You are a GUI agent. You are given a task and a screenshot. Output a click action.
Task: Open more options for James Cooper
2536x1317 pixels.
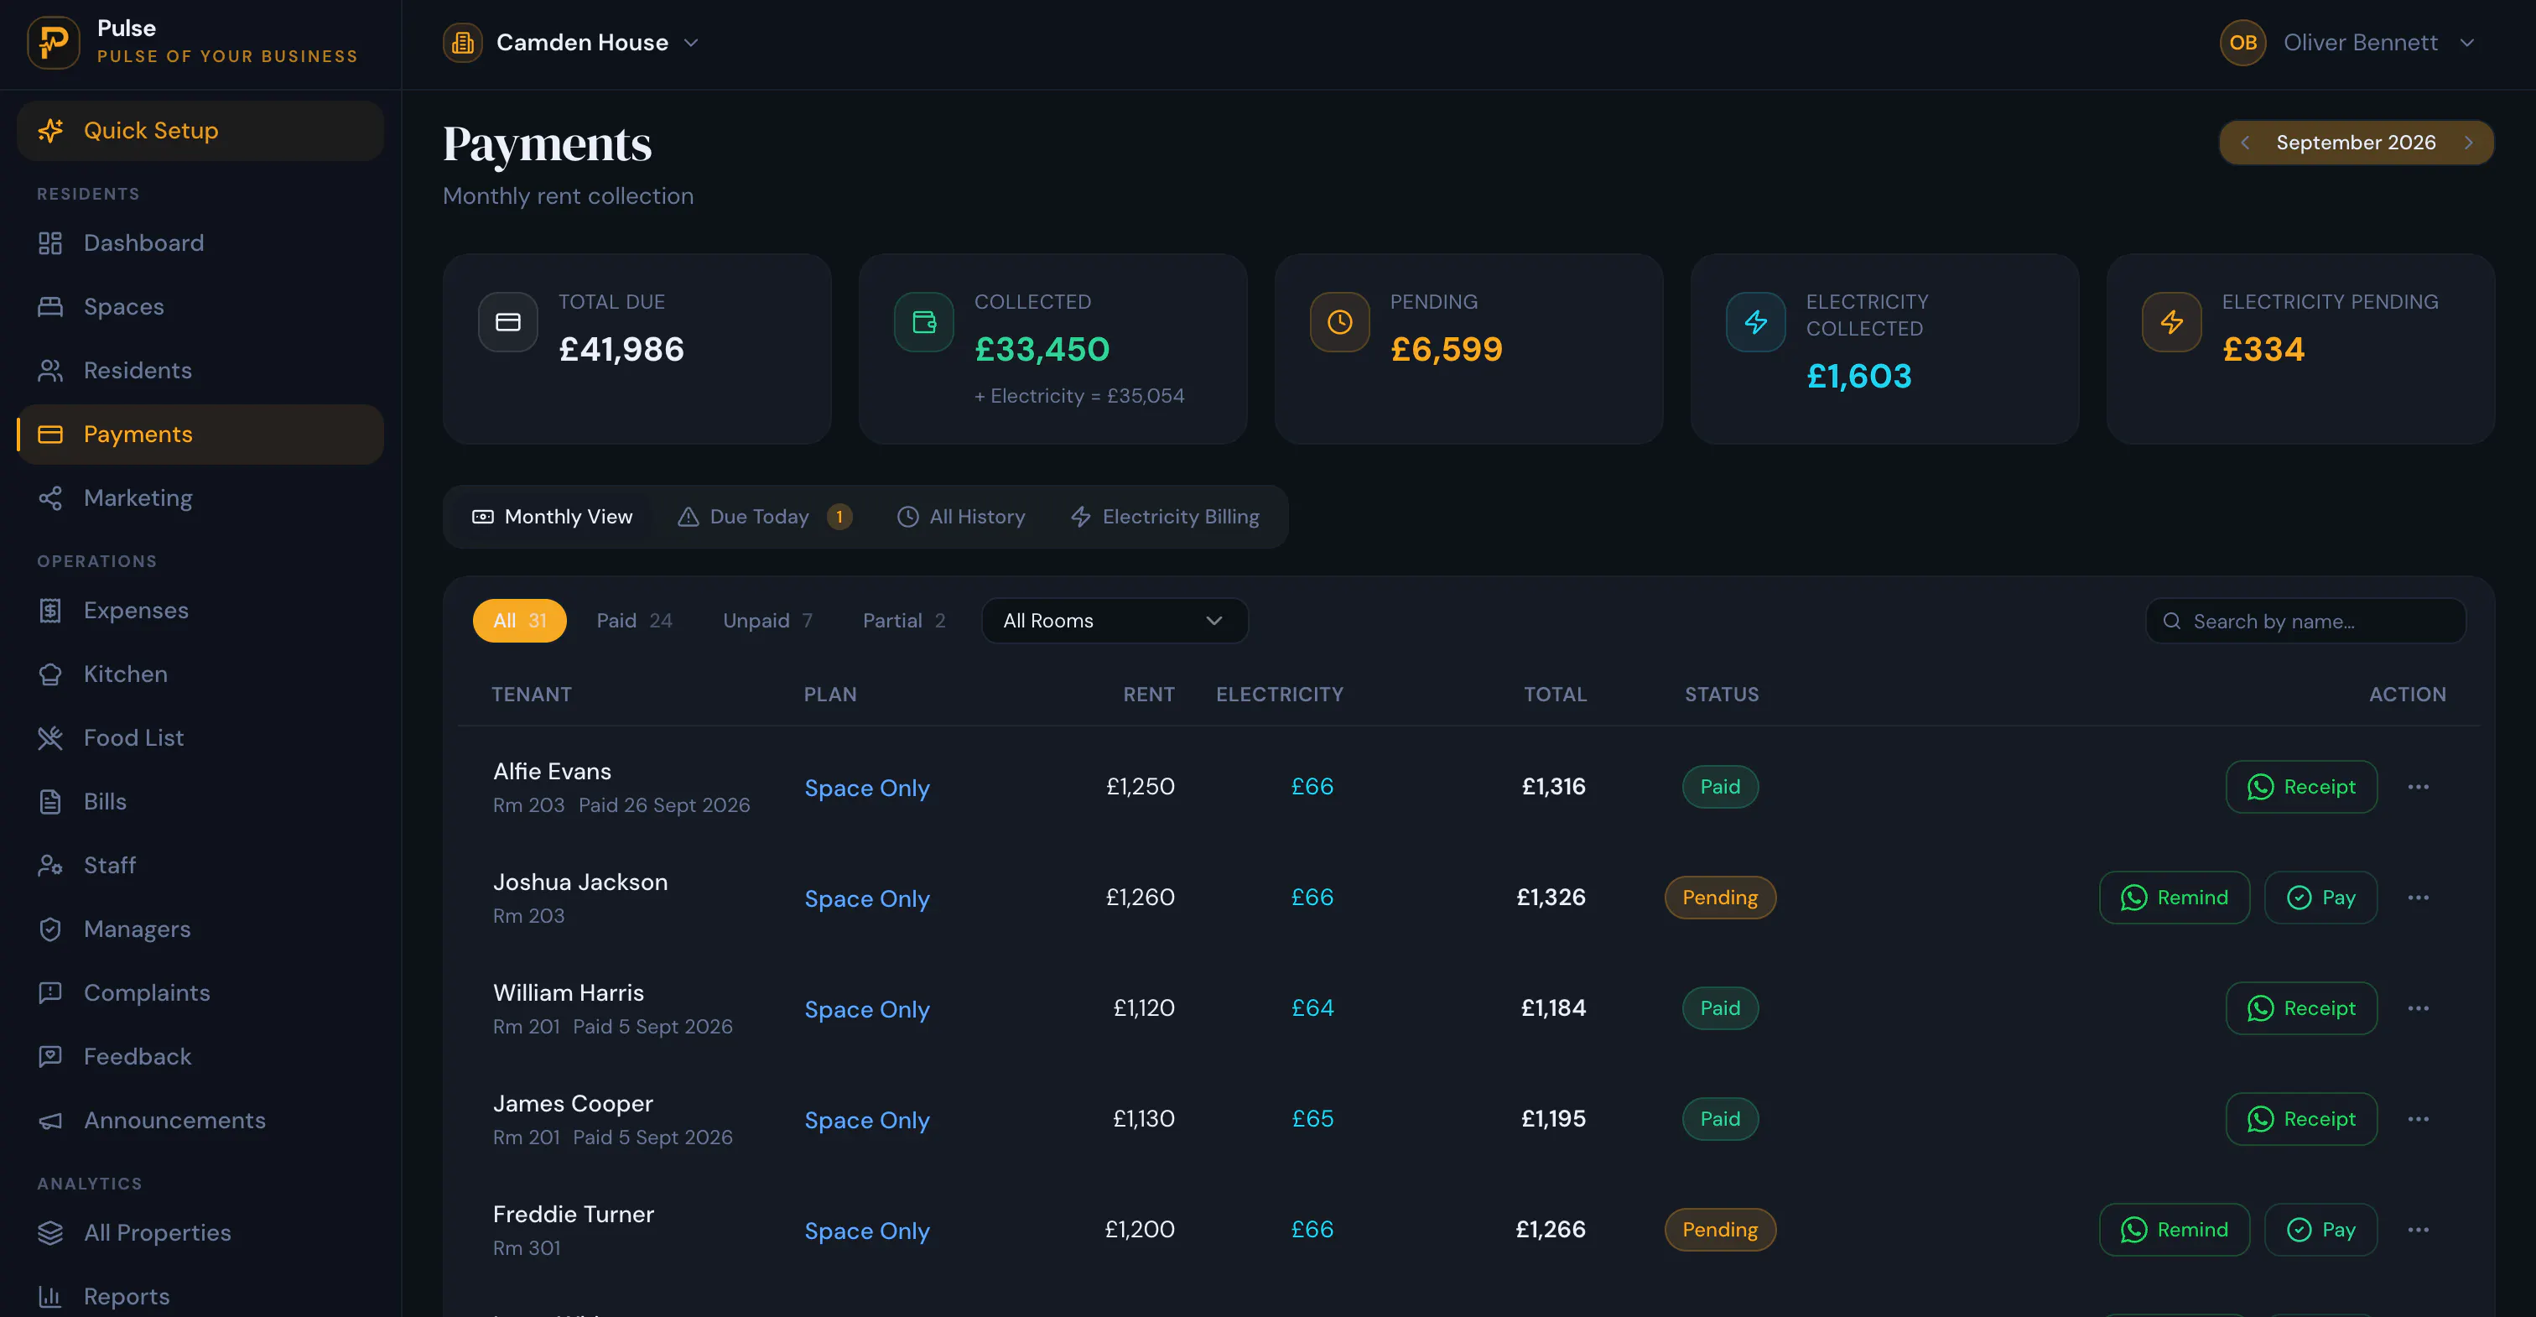2418,1119
